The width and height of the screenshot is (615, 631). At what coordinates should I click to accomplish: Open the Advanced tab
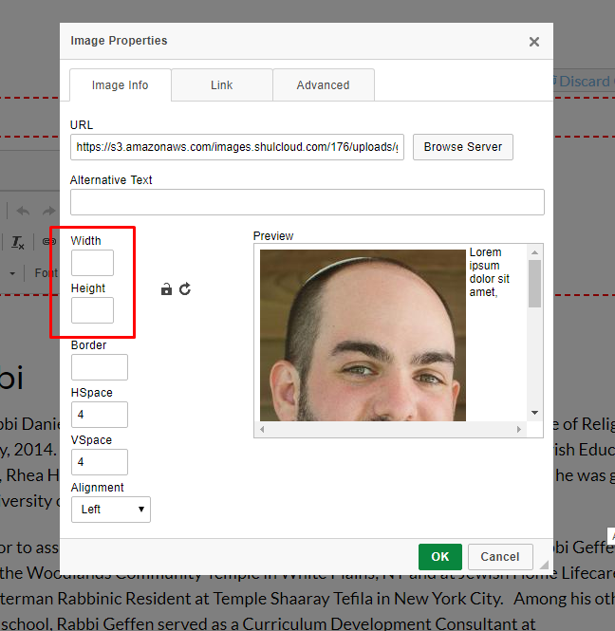pyautogui.click(x=323, y=85)
